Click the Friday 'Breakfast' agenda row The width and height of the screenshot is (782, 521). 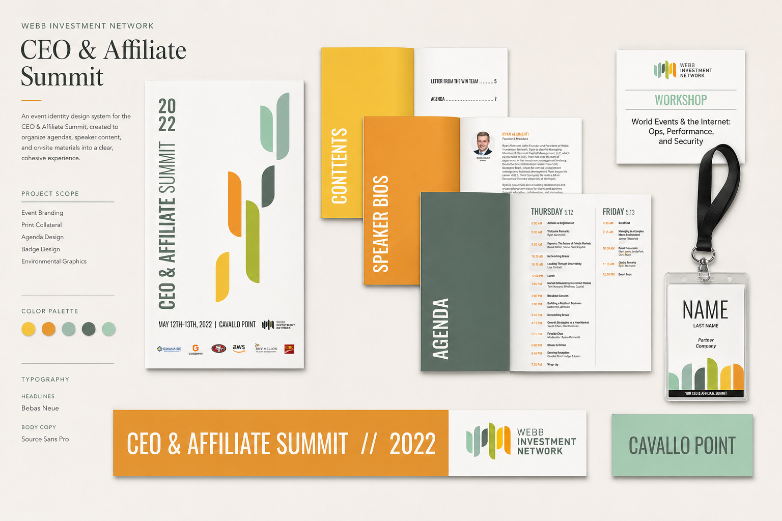(x=617, y=223)
